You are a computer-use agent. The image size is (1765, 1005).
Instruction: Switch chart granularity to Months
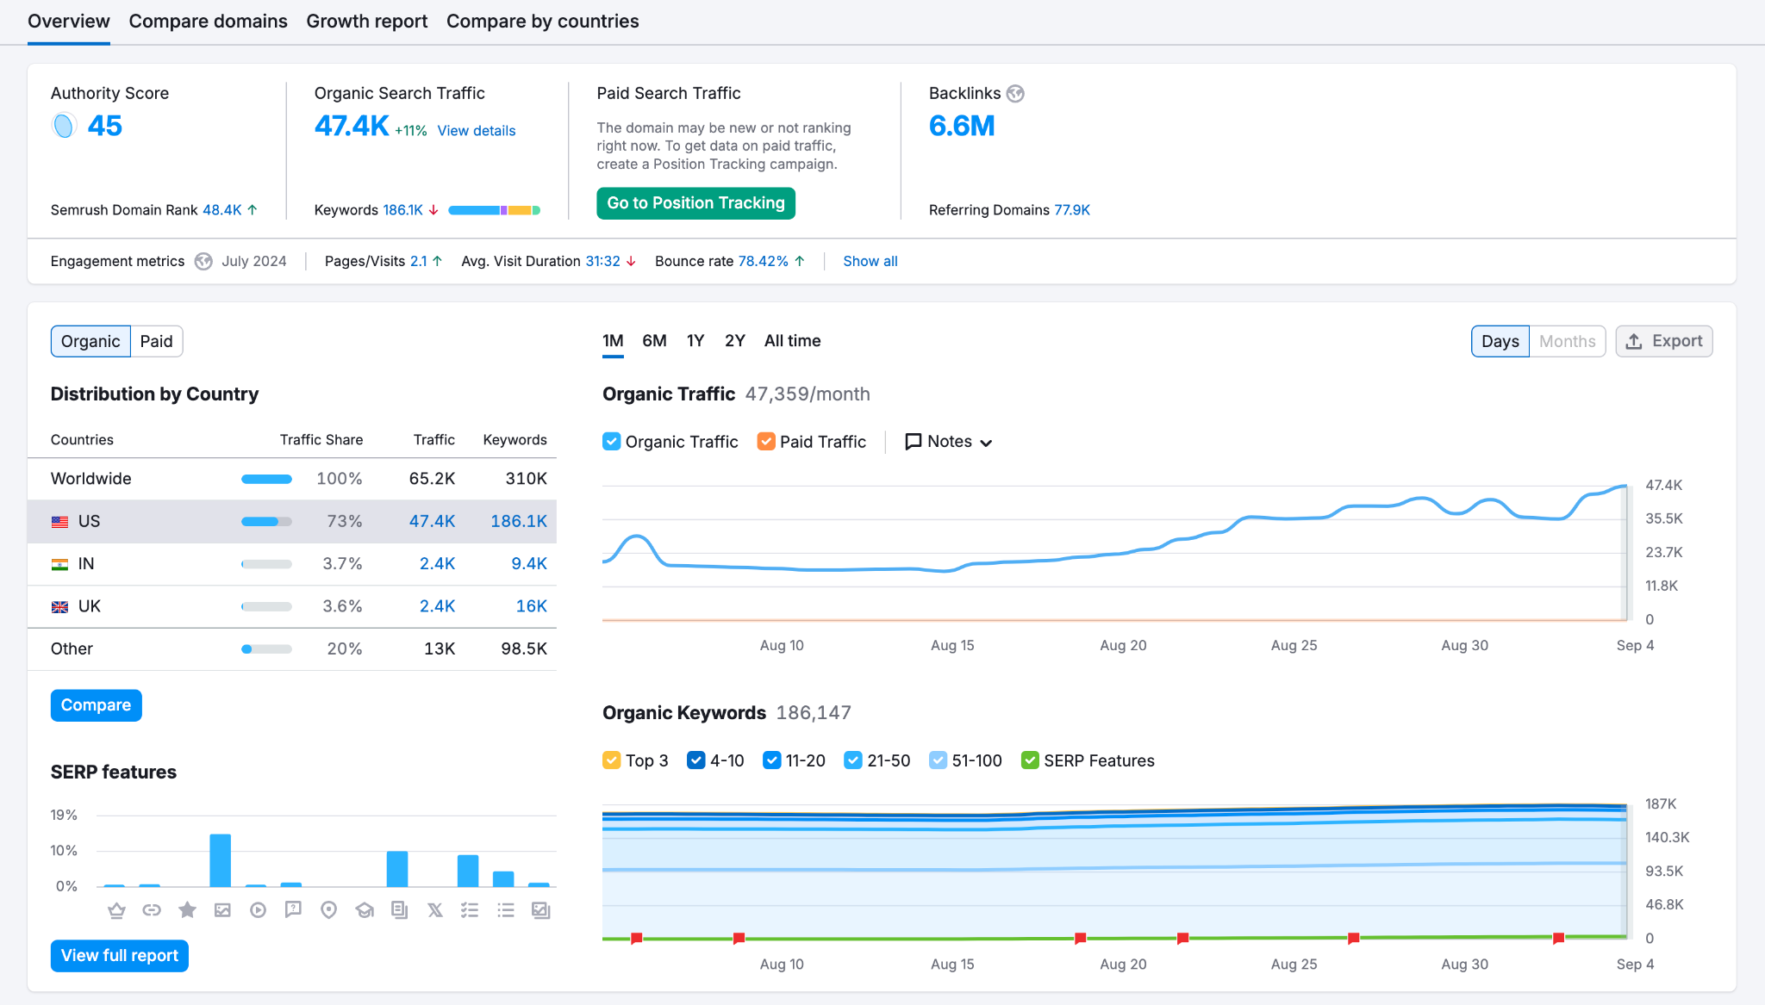click(1567, 342)
